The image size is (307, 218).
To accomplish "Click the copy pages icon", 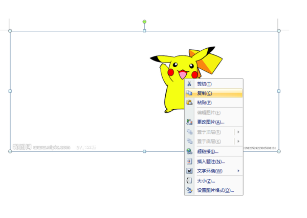I will [x=189, y=93].
